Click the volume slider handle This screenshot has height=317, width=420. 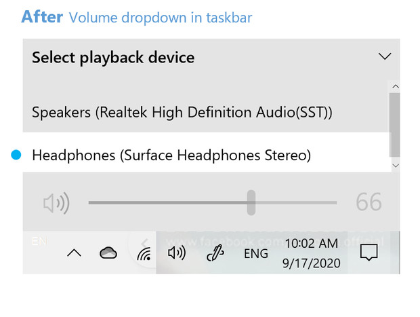coord(251,202)
